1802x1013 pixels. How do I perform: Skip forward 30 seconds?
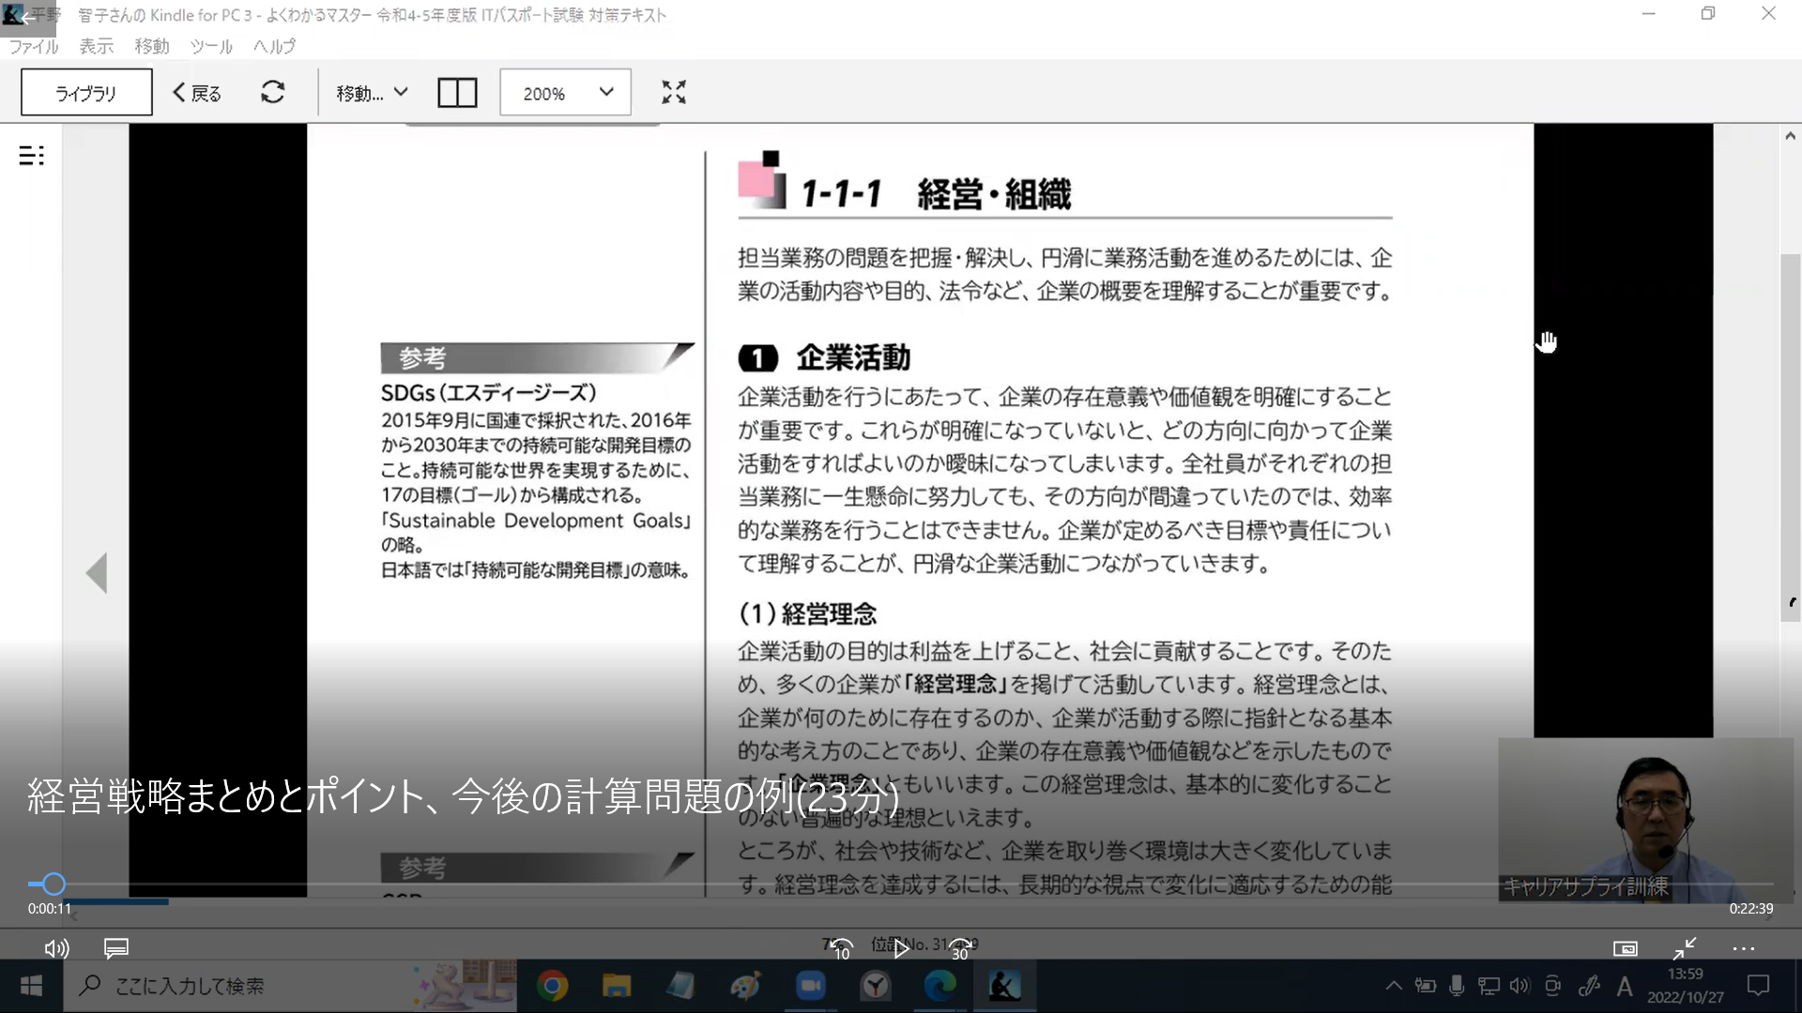[x=960, y=948]
